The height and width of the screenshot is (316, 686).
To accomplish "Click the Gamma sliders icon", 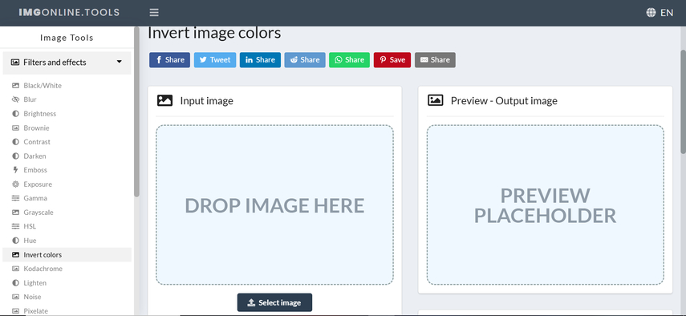I will click(15, 198).
